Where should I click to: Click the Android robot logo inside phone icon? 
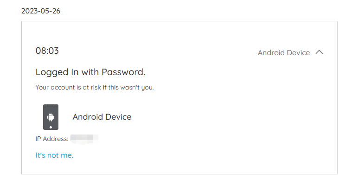point(51,117)
